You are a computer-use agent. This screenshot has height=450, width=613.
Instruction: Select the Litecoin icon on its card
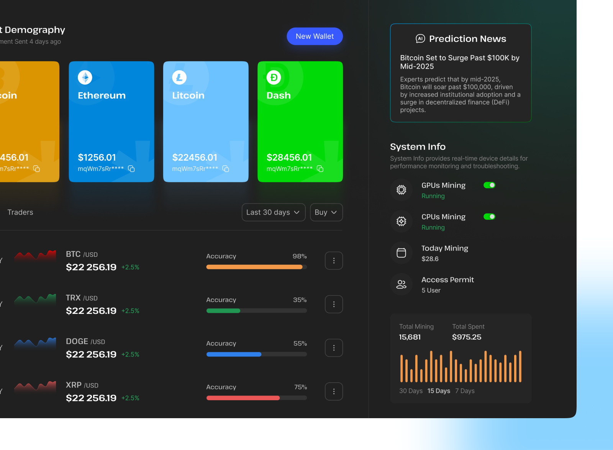[179, 77]
